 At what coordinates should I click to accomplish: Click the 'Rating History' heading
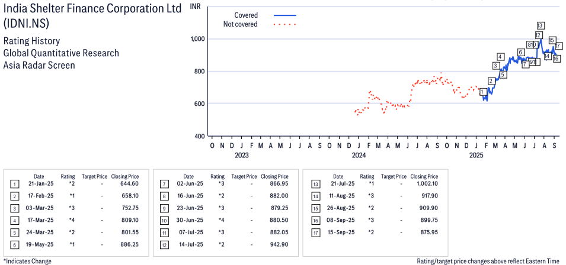point(32,41)
